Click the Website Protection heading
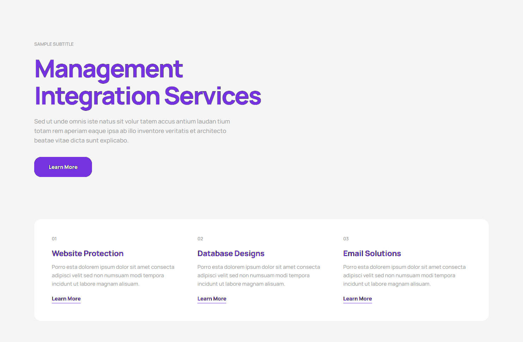The width and height of the screenshot is (523, 342). pos(87,254)
